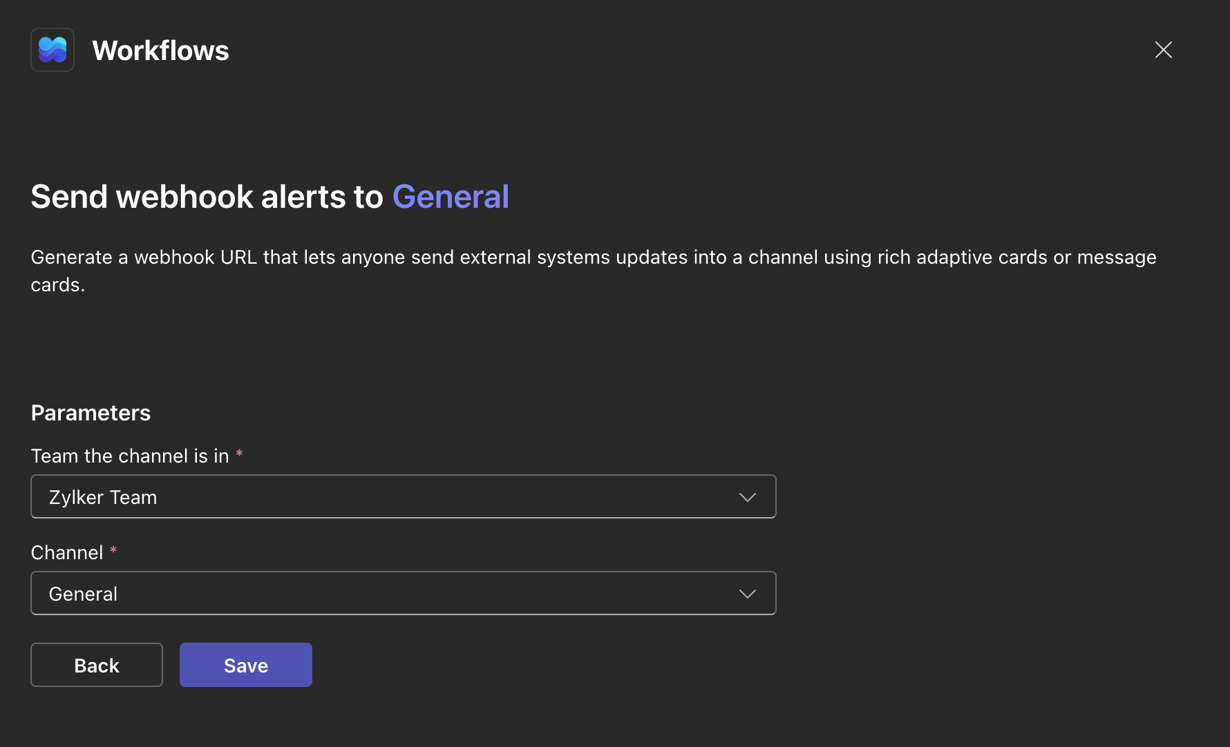Screen dimensions: 1230x747
Task: Expand the Channel dropdown chevron arrow
Action: [x=747, y=594]
